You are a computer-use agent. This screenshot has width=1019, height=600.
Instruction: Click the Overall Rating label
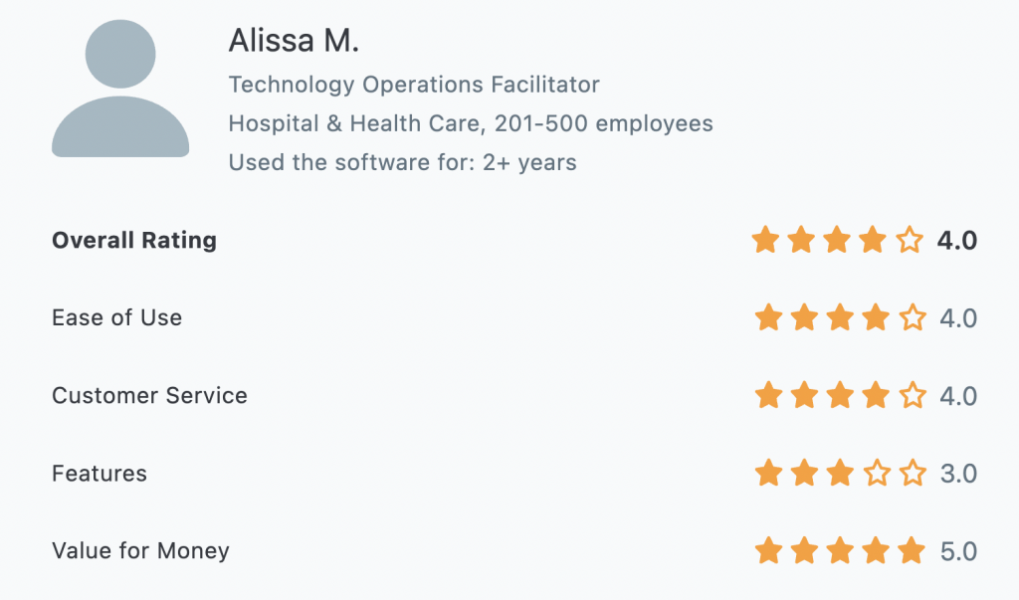[x=134, y=241]
